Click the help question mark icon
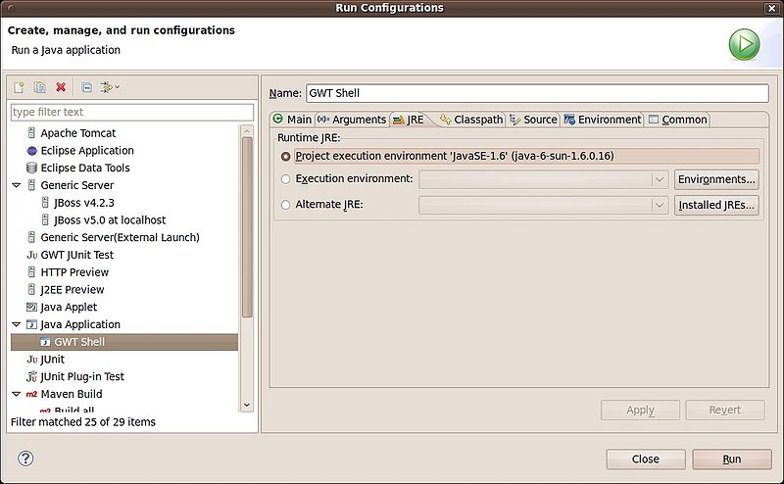The height and width of the screenshot is (484, 784). coord(25,458)
